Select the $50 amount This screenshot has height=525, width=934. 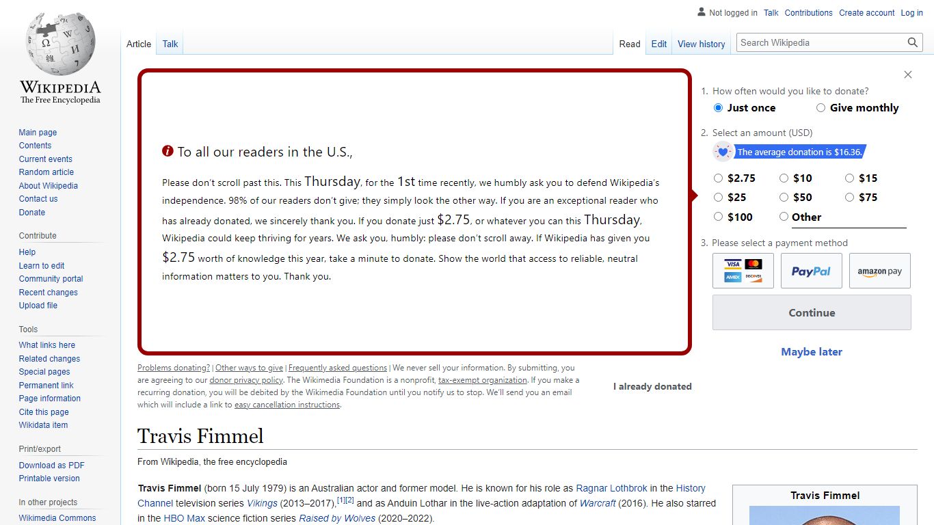[x=784, y=198]
